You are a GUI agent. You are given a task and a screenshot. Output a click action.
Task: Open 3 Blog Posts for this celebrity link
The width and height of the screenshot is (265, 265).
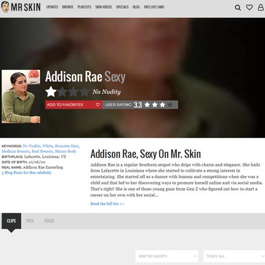click(26, 172)
